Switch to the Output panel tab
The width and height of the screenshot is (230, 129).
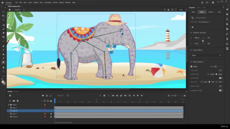click(16, 92)
